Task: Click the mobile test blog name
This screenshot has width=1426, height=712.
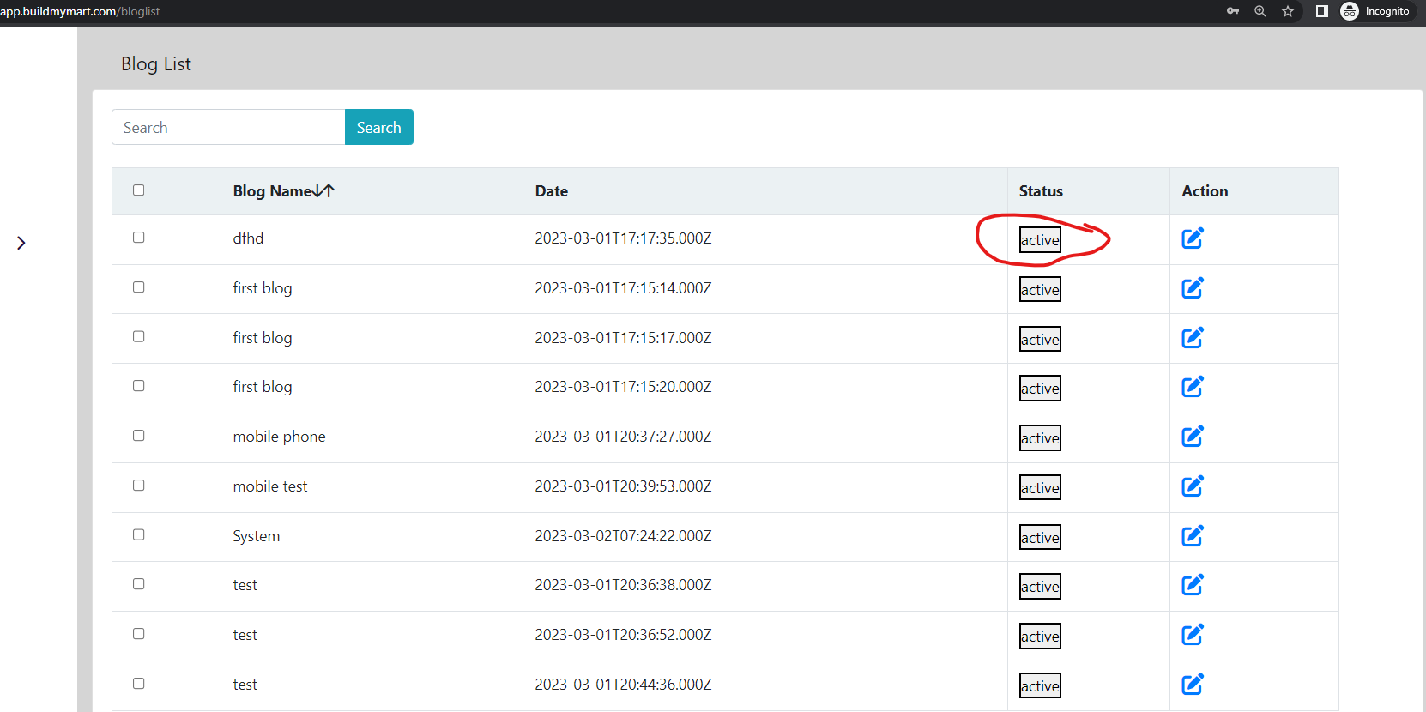Action: pyautogui.click(x=269, y=486)
